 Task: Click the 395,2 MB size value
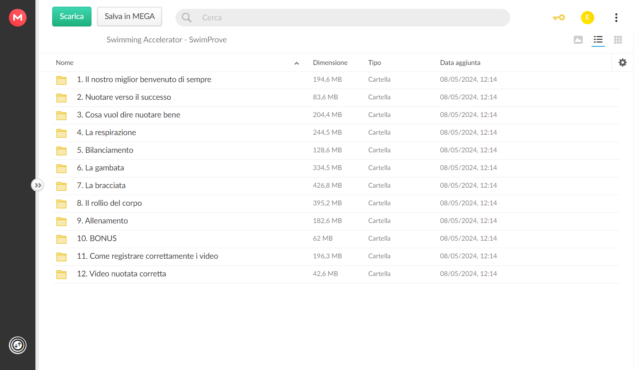click(x=327, y=203)
